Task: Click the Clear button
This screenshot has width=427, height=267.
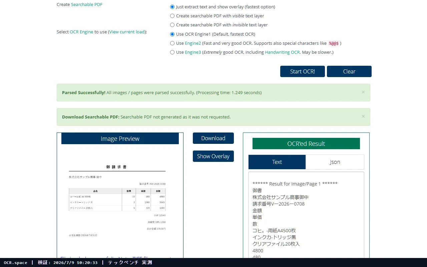Action: point(349,71)
